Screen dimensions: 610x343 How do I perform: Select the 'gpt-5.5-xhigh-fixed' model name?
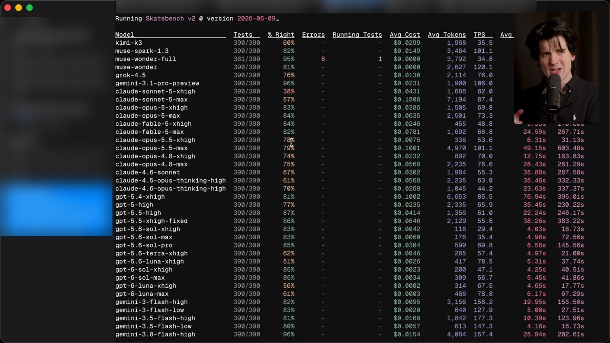point(152,221)
